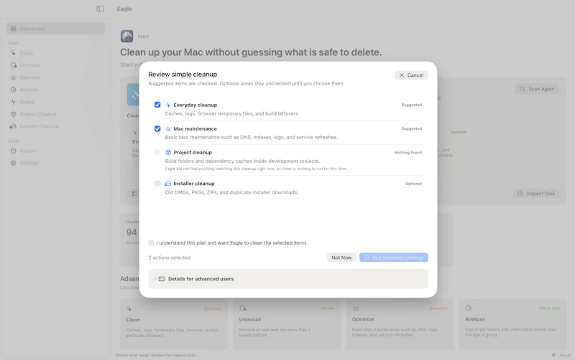
Task: Click the Details for advanced users panel icon
Action: point(161,279)
